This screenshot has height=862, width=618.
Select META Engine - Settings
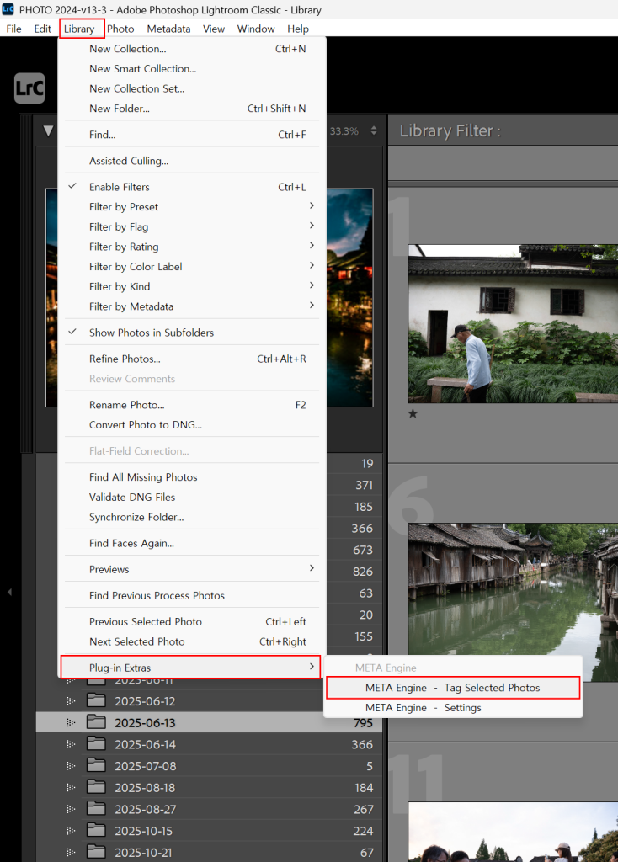coord(423,708)
